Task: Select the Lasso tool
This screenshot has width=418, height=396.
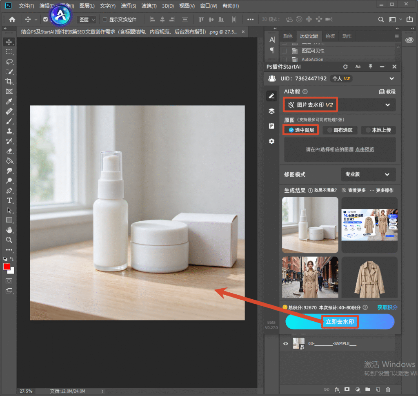Action: coord(9,62)
